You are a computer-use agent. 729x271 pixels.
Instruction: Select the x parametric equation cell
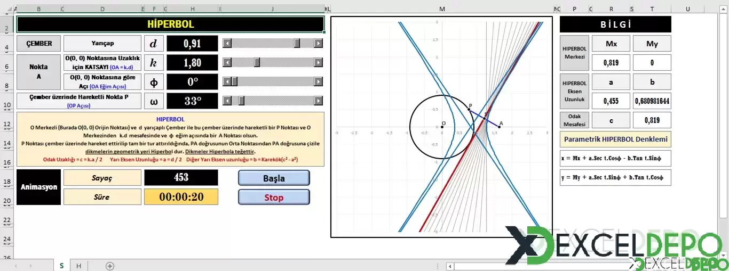click(615, 158)
